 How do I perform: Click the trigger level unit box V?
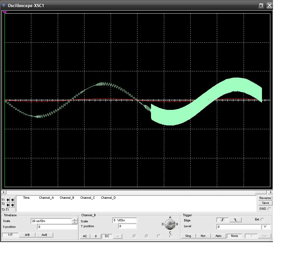point(266,227)
